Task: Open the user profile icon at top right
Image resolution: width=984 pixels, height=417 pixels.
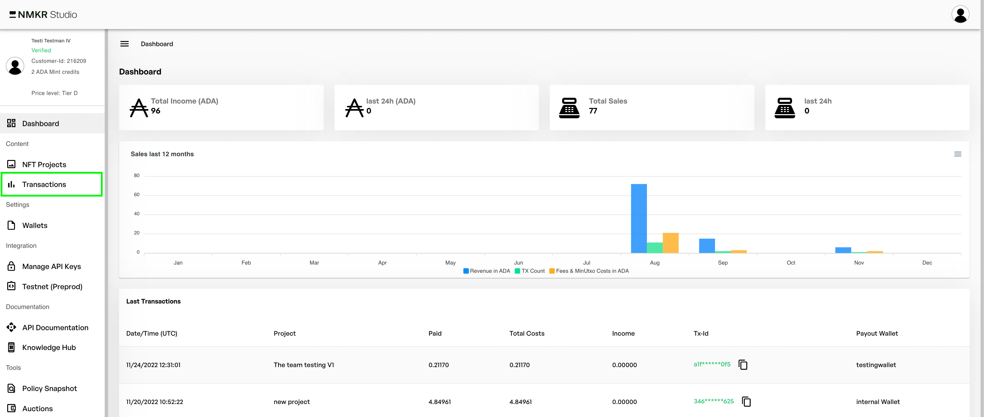Action: coord(960,14)
